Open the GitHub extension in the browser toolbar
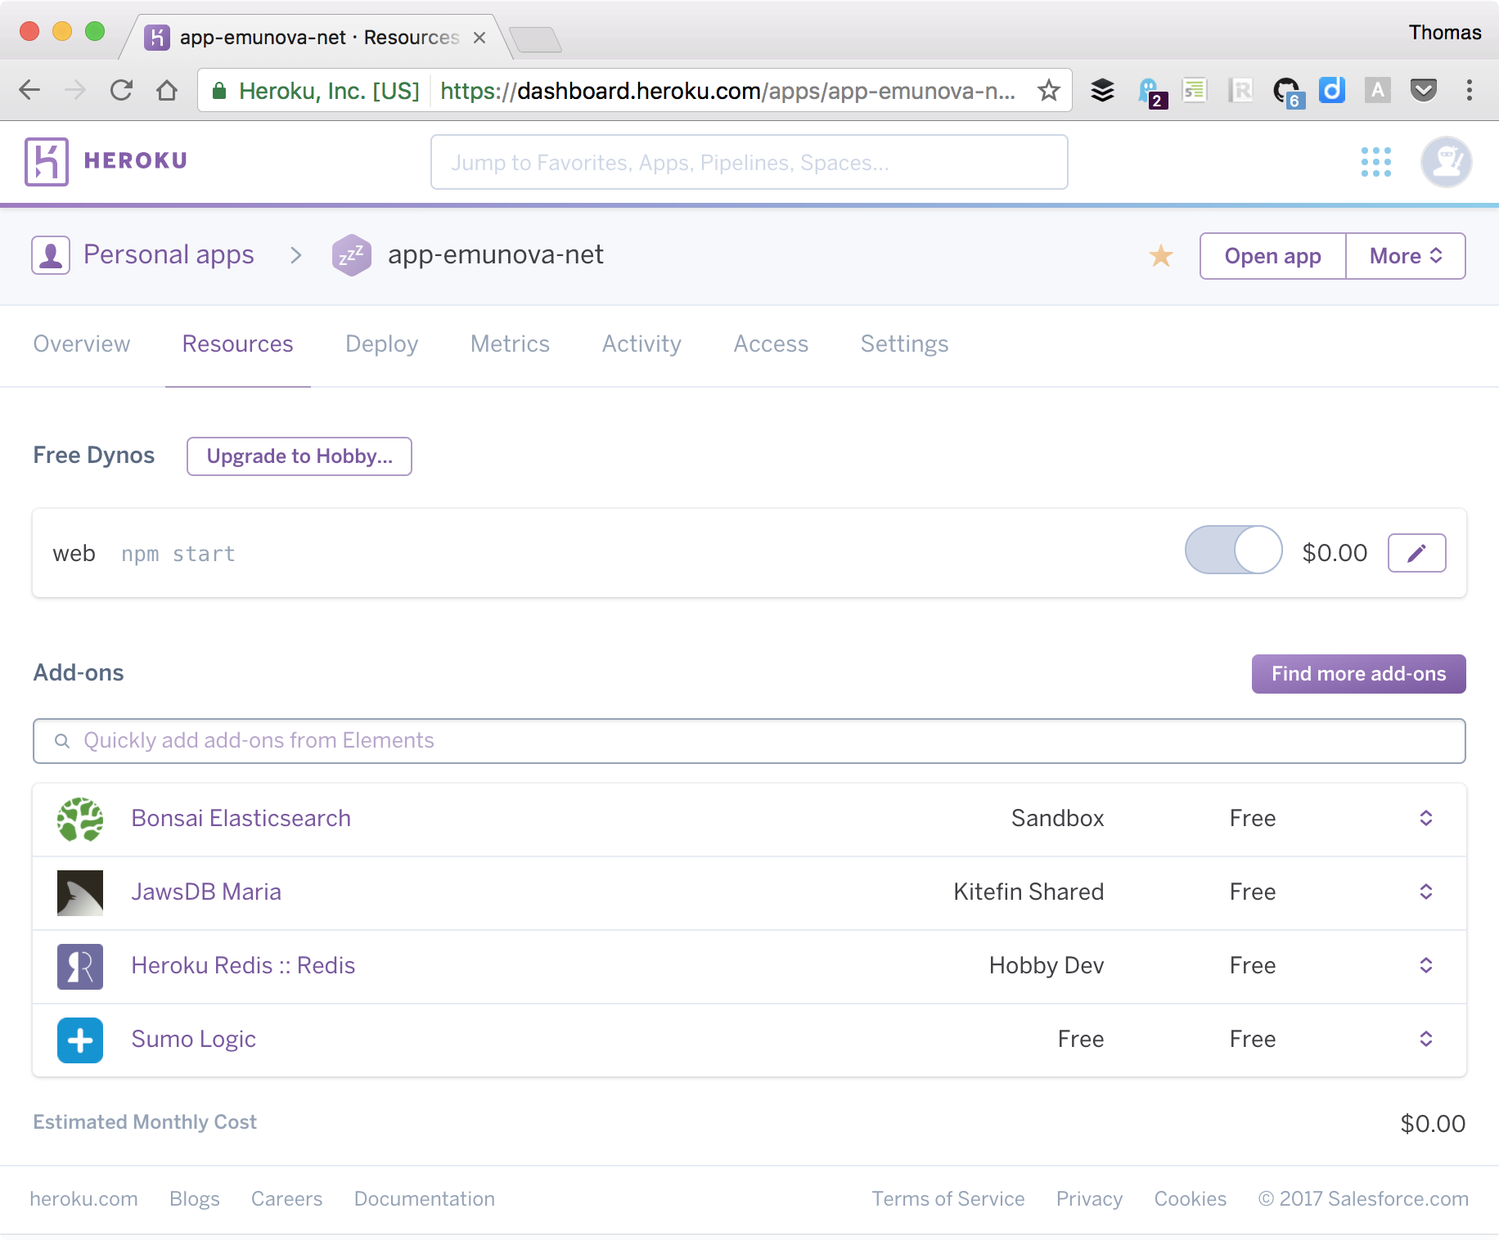 tap(1288, 91)
